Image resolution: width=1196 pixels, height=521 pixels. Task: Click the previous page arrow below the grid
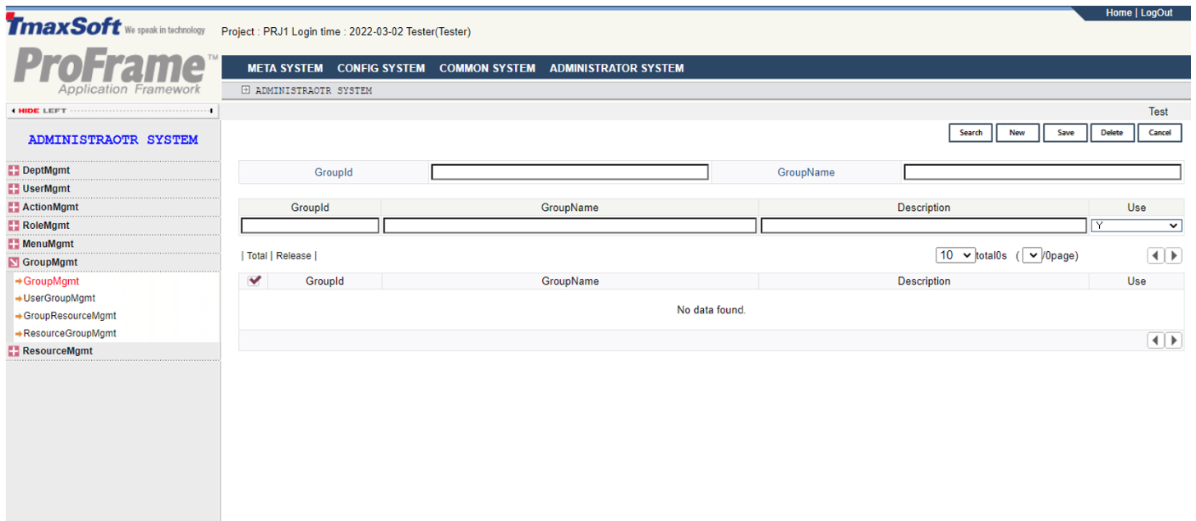1156,340
